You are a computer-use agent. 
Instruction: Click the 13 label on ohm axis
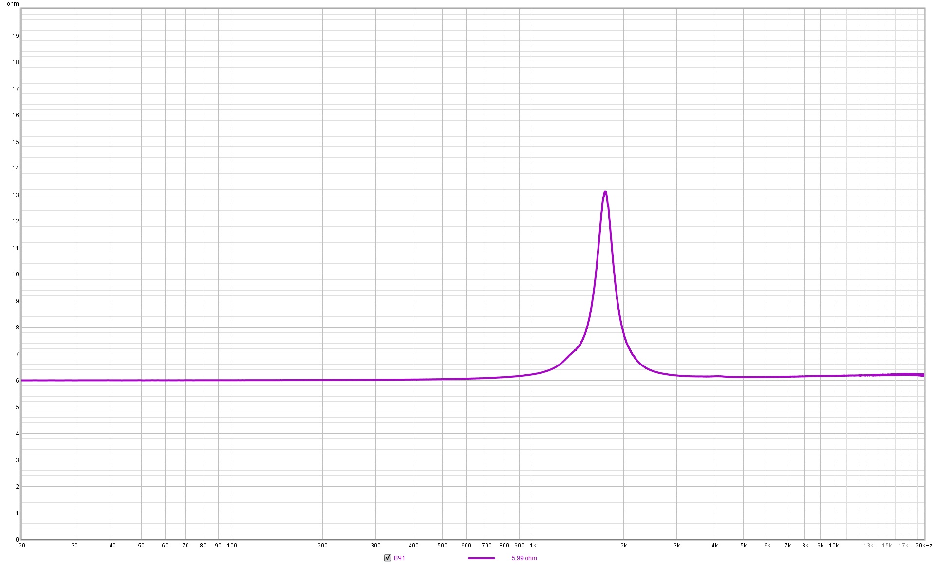(16, 195)
